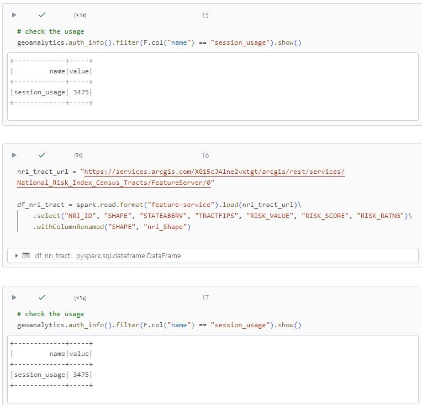Open the services.arcgis.com feature service URL
Screen dimensions: 422x405
click(214, 172)
